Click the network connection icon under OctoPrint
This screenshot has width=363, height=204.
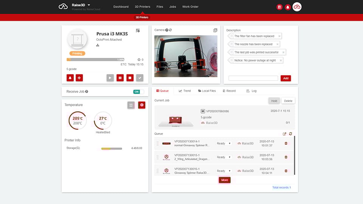pos(98,45)
